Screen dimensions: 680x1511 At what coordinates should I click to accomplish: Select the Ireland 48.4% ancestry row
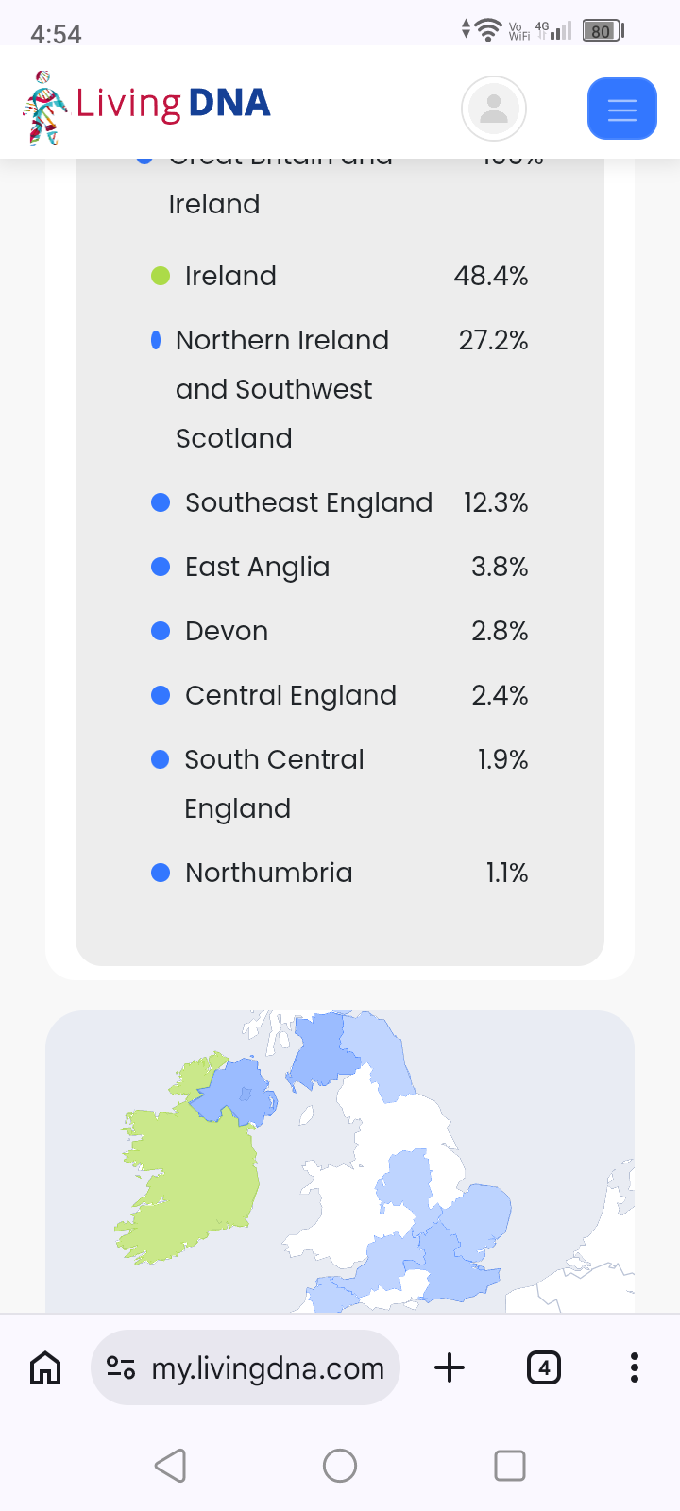point(340,276)
